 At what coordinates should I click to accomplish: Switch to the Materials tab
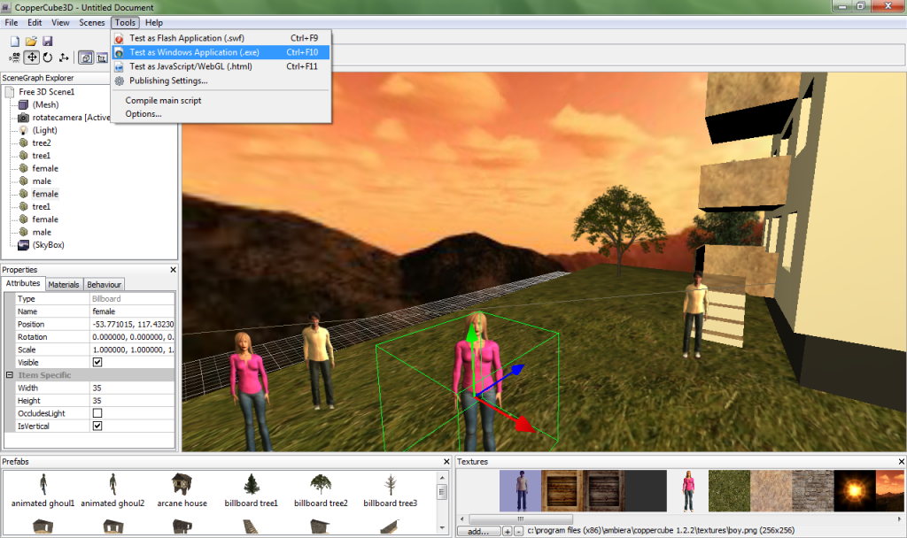(64, 284)
